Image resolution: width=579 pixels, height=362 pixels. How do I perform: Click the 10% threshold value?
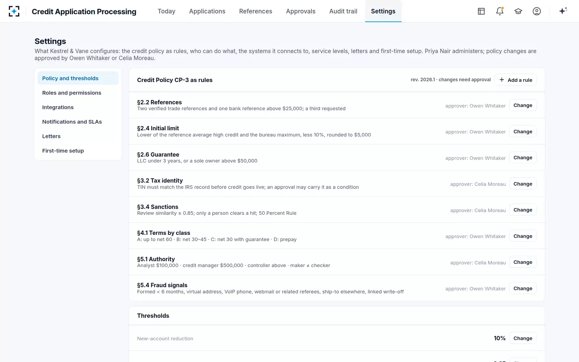pyautogui.click(x=500, y=338)
